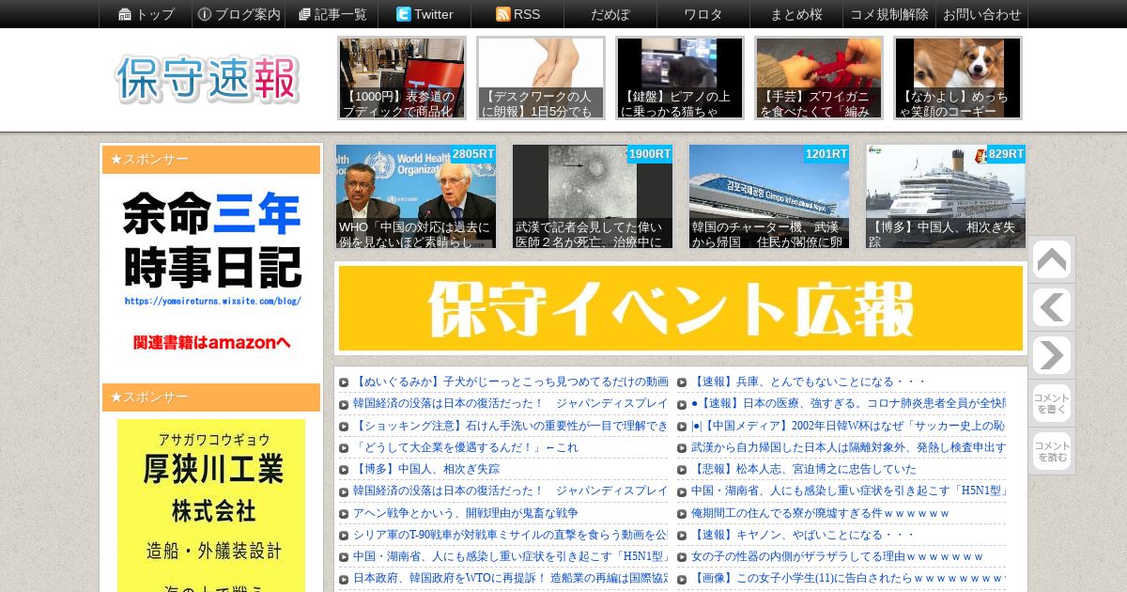Click the list icon beside 記事一覧

point(304,14)
